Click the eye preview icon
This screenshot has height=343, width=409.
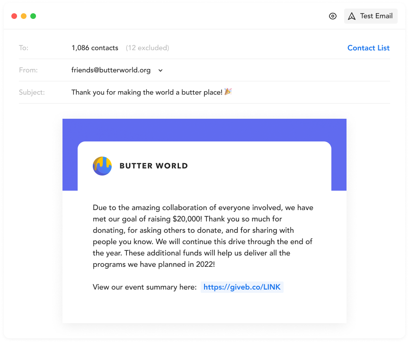tap(333, 16)
